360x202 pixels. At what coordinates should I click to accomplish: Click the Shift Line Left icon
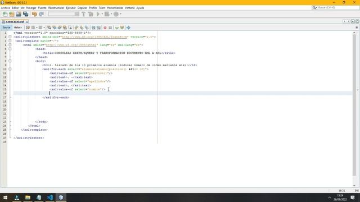[x=93, y=27]
